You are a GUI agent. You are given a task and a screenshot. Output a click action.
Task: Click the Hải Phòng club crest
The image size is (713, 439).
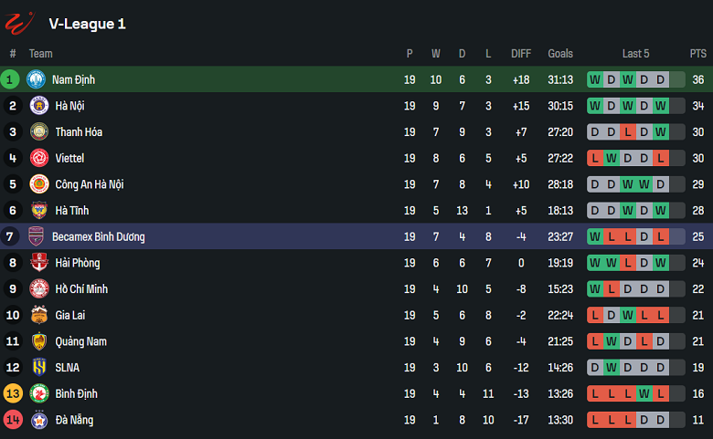pyautogui.click(x=39, y=264)
